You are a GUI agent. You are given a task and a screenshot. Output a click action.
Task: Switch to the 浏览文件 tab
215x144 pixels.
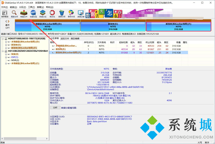tap(65, 39)
